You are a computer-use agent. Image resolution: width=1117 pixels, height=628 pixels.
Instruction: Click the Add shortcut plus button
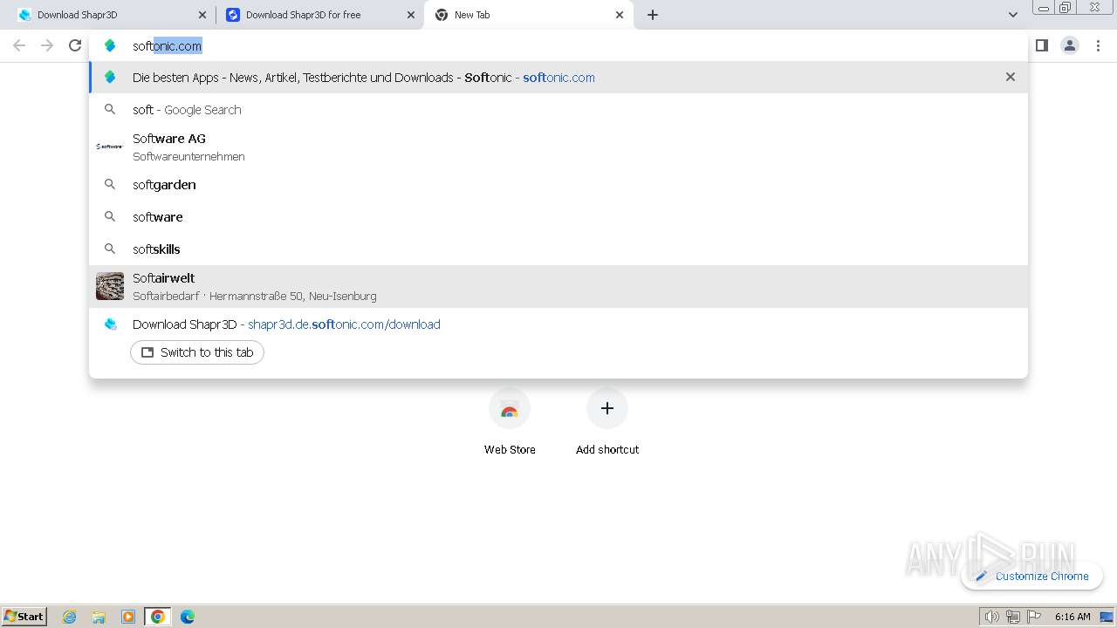pyautogui.click(x=607, y=408)
